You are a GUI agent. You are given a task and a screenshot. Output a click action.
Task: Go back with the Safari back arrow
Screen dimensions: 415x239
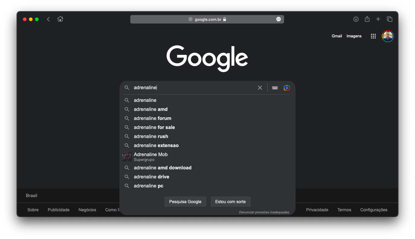(48, 19)
